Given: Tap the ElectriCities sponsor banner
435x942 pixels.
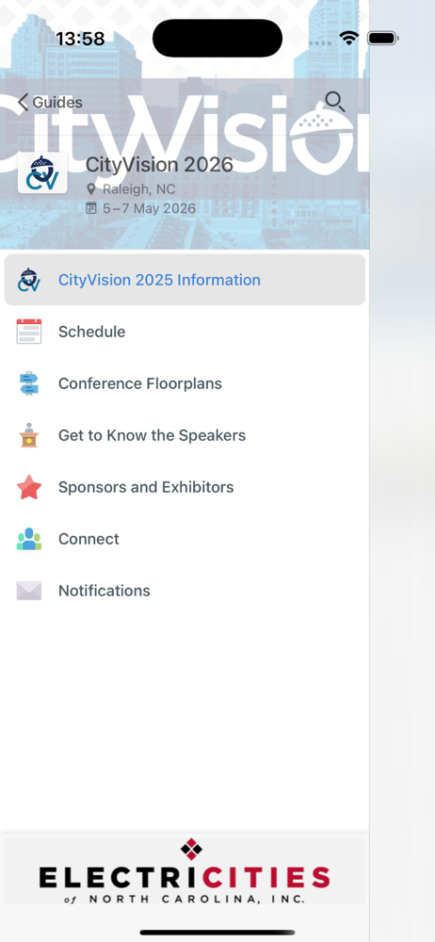Looking at the screenshot, I should (185, 869).
